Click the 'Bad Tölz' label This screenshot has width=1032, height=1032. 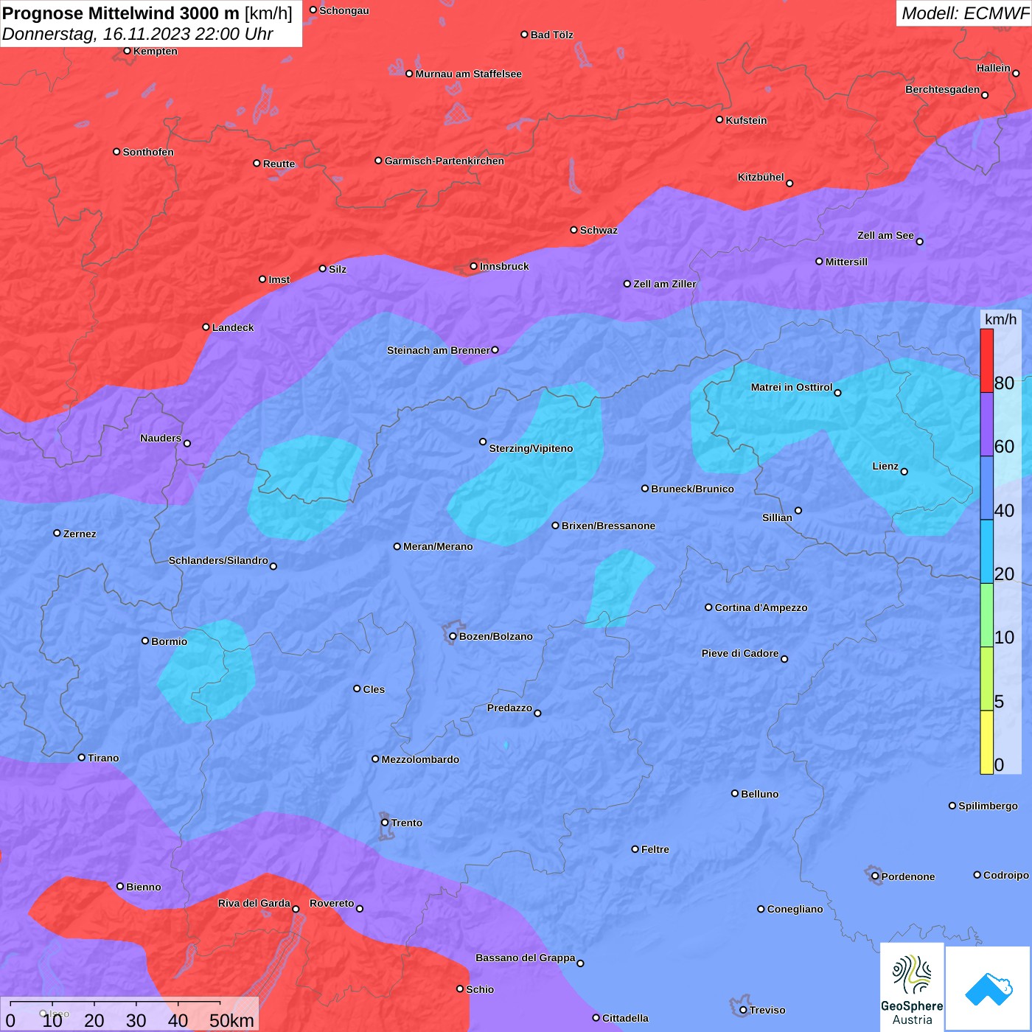[552, 35]
